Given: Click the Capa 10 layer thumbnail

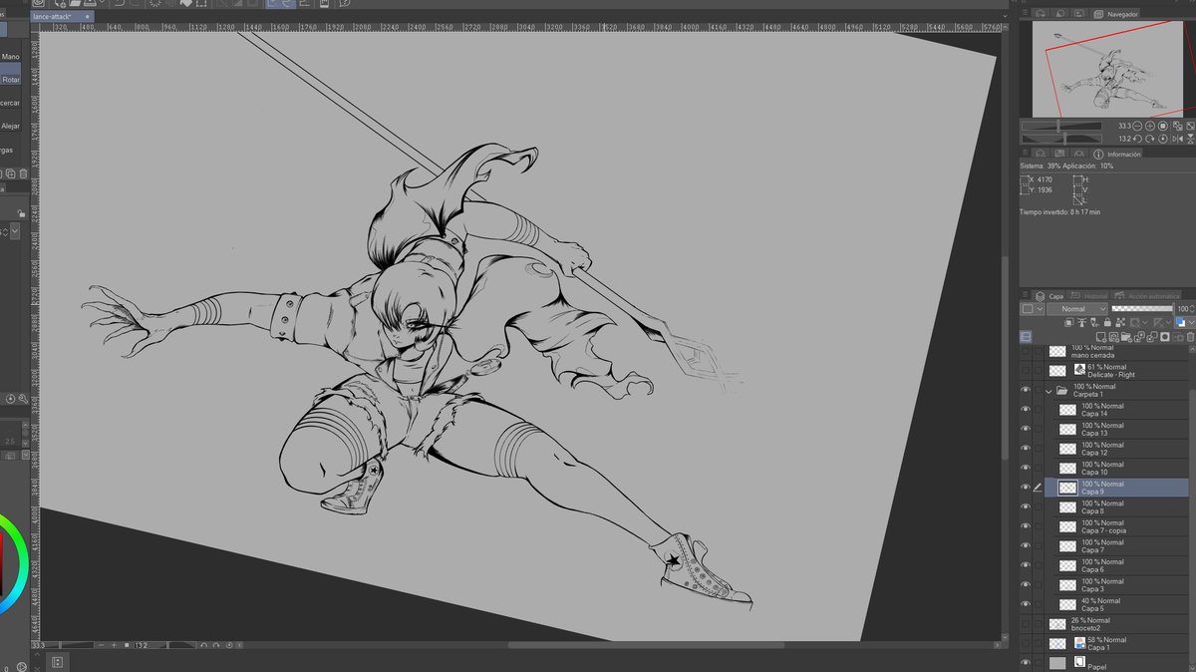Looking at the screenshot, I should pyautogui.click(x=1067, y=469).
